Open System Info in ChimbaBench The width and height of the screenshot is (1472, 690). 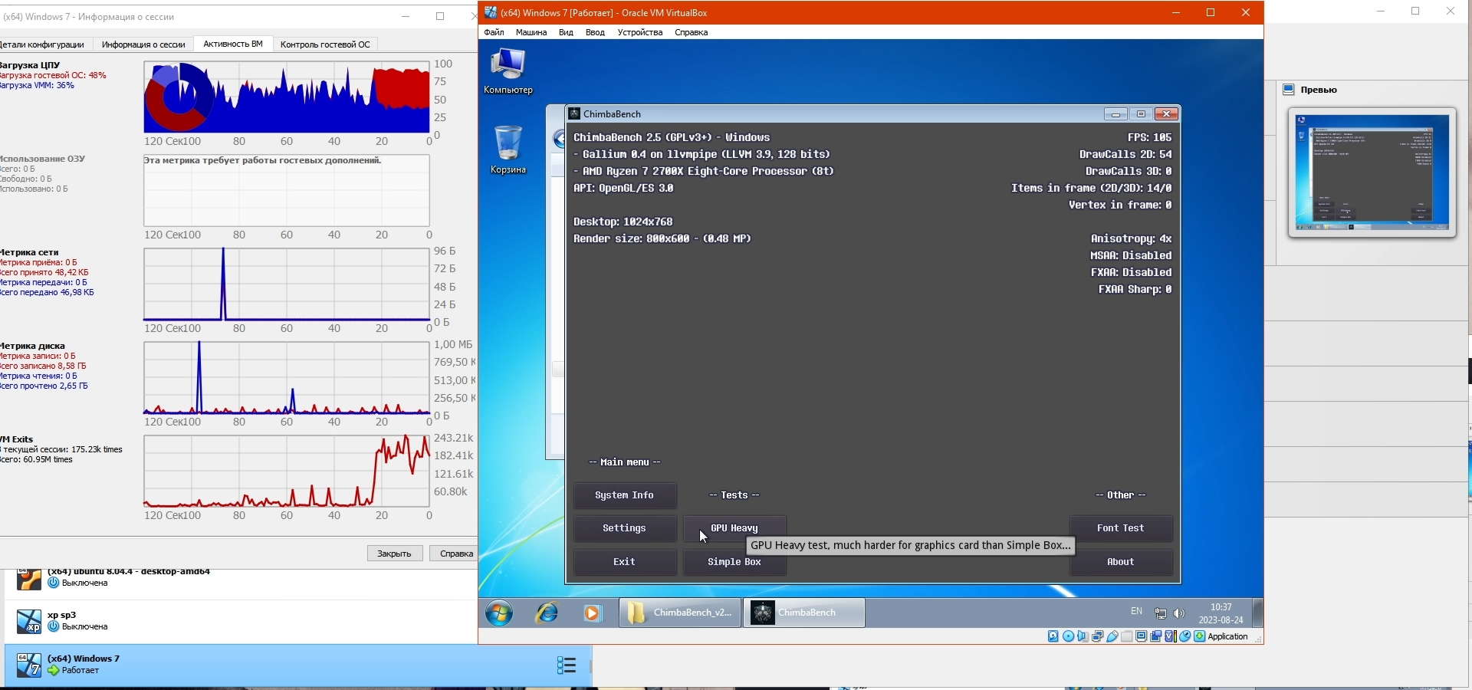coord(625,495)
